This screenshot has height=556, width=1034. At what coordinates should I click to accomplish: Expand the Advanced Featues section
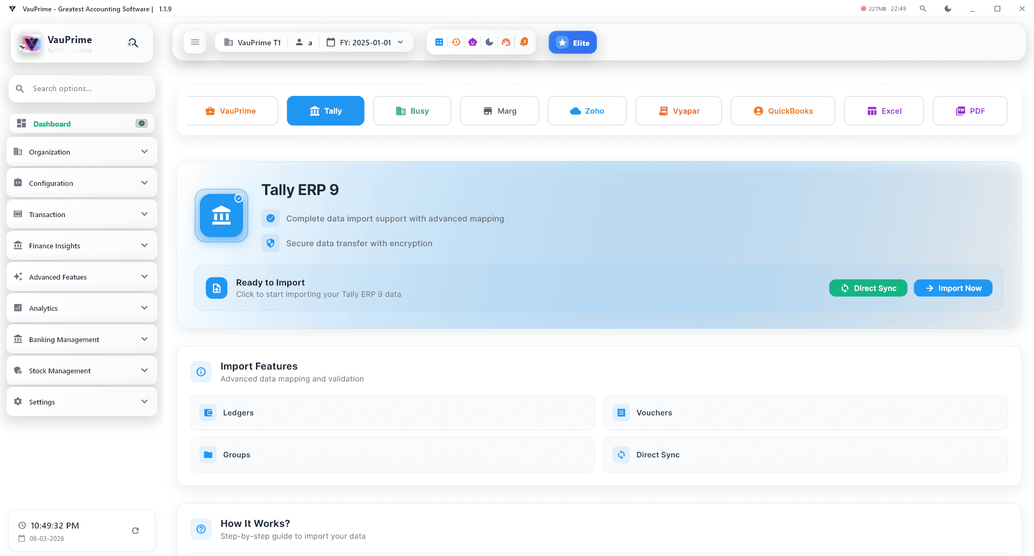coord(82,277)
